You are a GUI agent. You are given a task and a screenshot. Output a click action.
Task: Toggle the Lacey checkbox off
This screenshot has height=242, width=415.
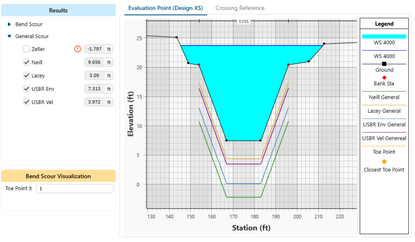coord(27,75)
